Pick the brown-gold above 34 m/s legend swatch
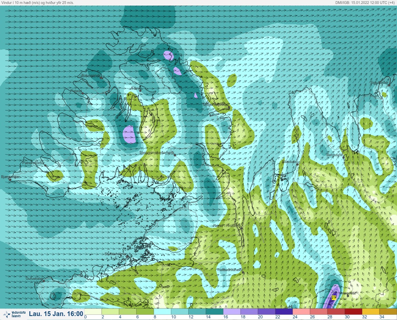 click(x=388, y=311)
